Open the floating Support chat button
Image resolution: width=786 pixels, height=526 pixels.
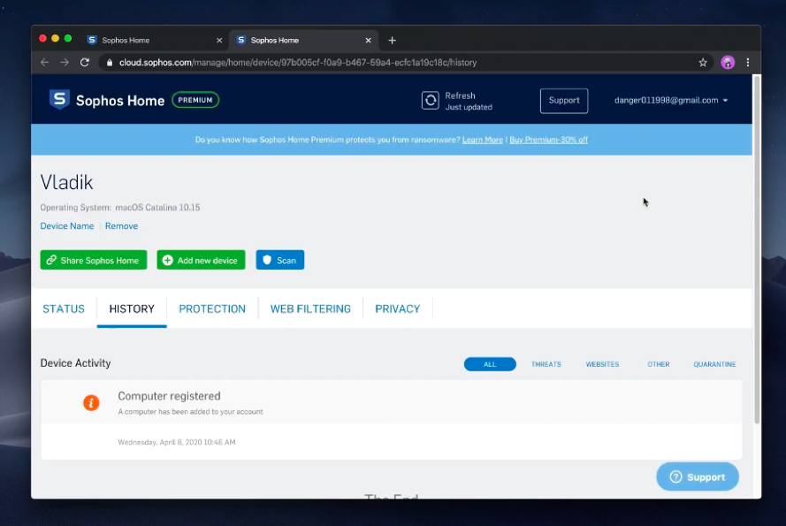pos(698,476)
